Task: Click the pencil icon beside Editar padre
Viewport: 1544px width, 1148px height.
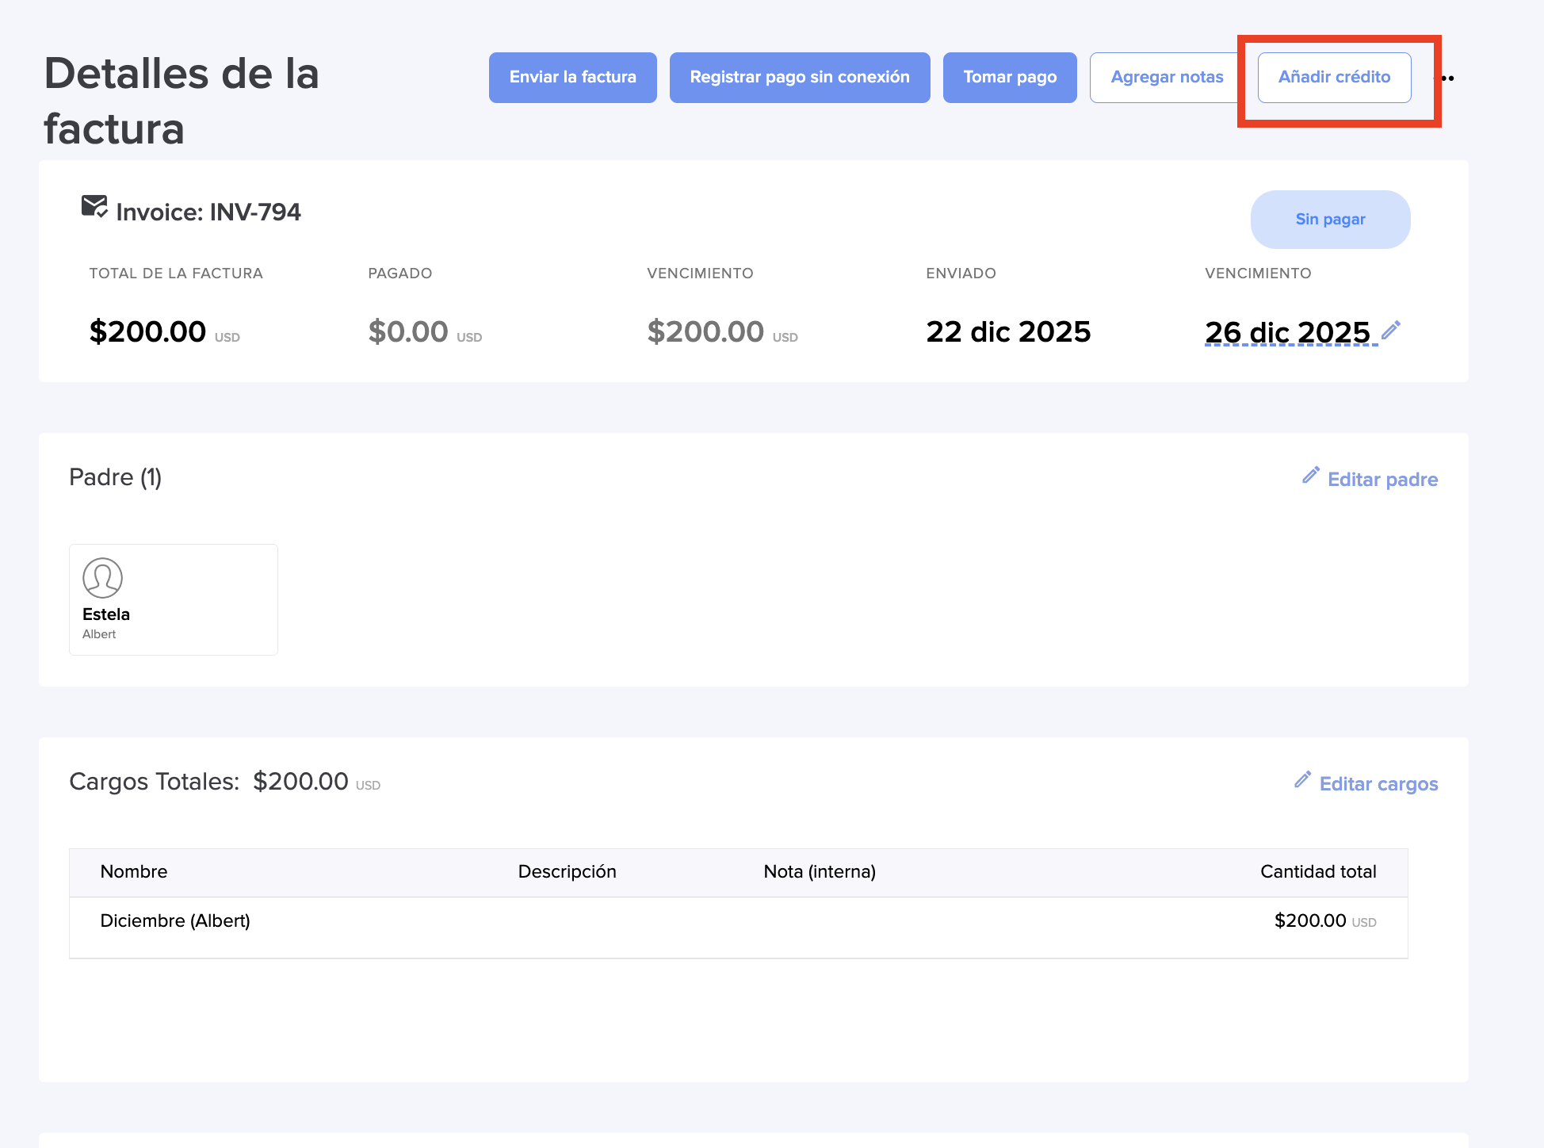Action: click(1311, 475)
